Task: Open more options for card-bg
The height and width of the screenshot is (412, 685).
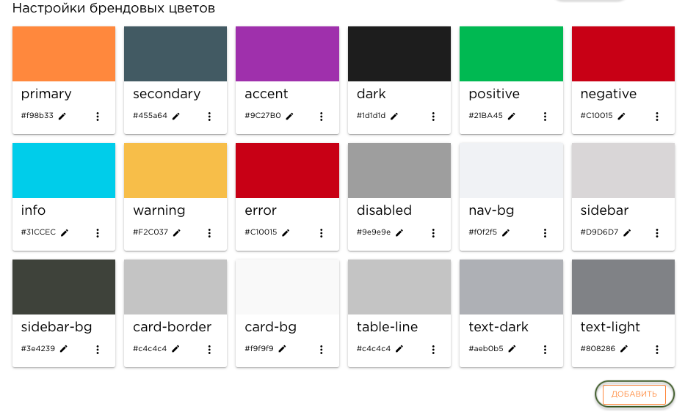Action: [321, 350]
